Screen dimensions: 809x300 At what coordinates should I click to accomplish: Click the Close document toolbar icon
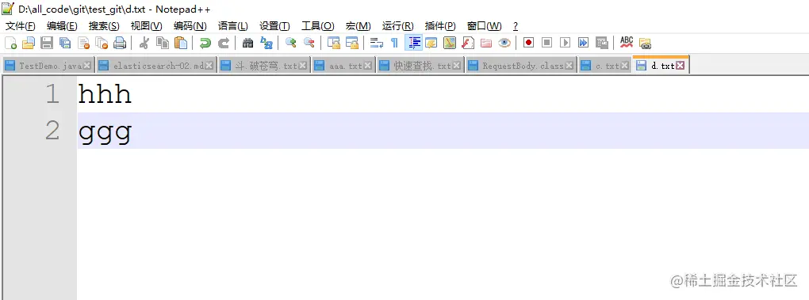(83, 43)
